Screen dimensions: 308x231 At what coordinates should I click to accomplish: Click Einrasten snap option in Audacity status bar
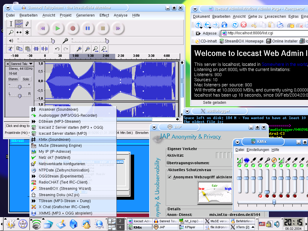pyautogui.click(x=142, y=133)
